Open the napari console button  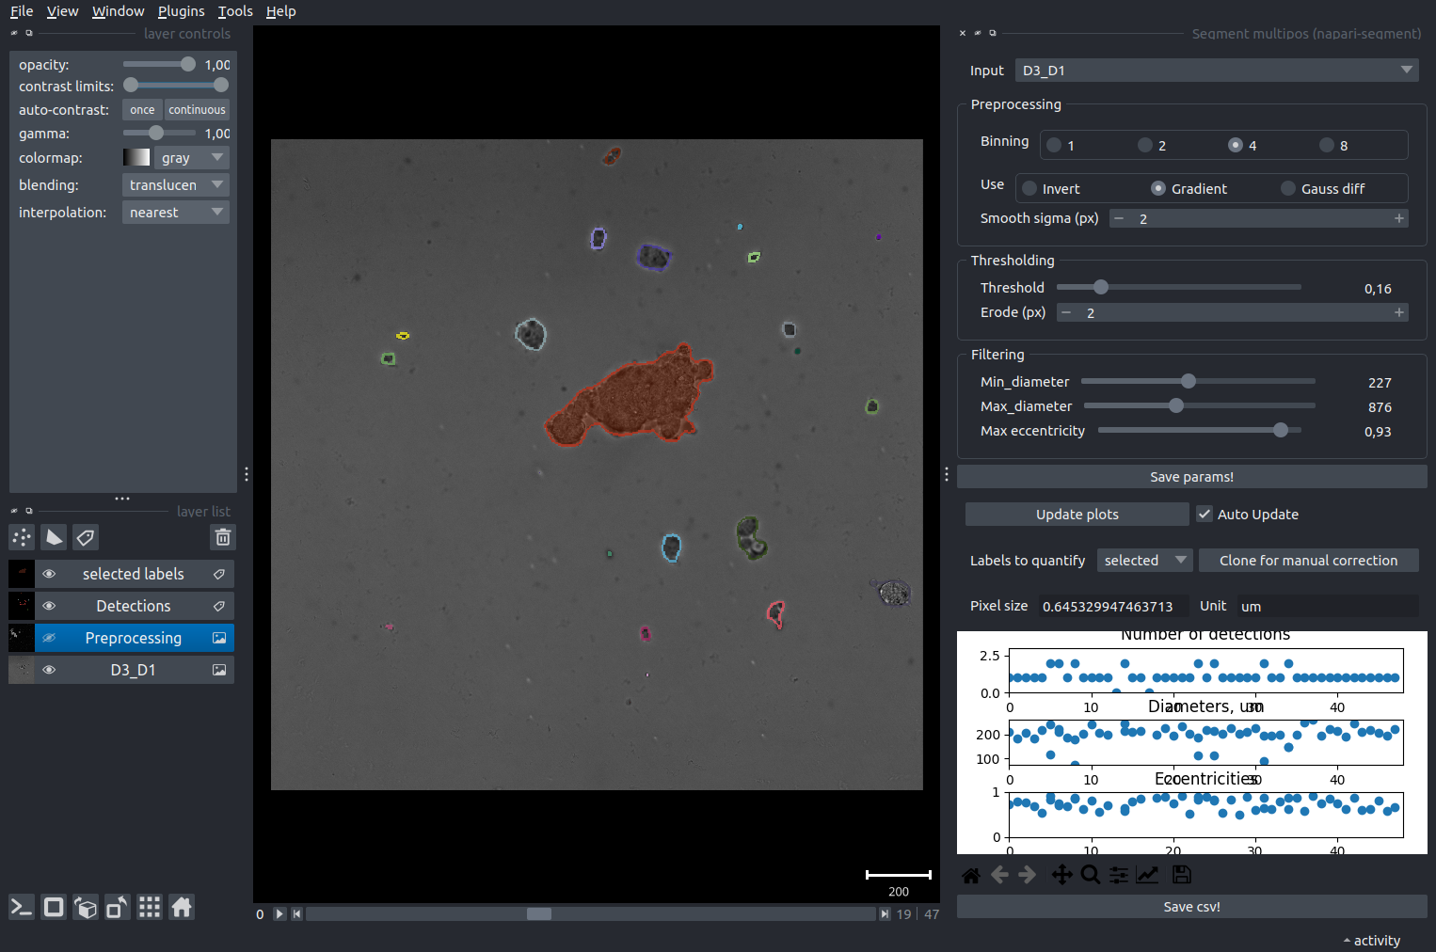22,907
